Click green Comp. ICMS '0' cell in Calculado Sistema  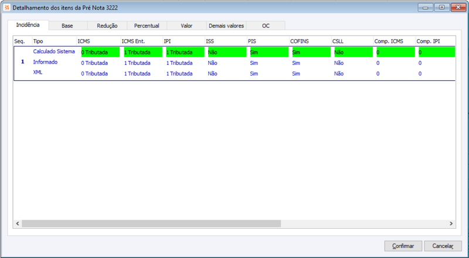396,52
